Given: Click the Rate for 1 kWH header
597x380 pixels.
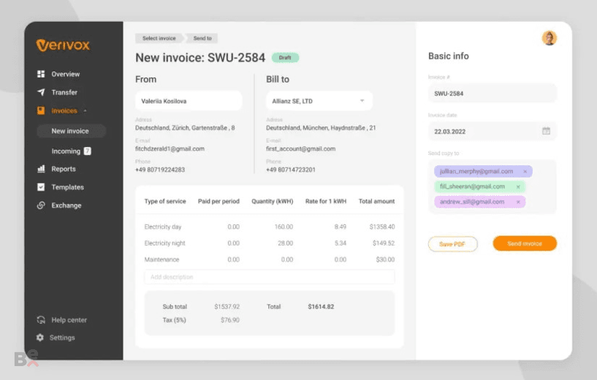Looking at the screenshot, I should 326,201.
